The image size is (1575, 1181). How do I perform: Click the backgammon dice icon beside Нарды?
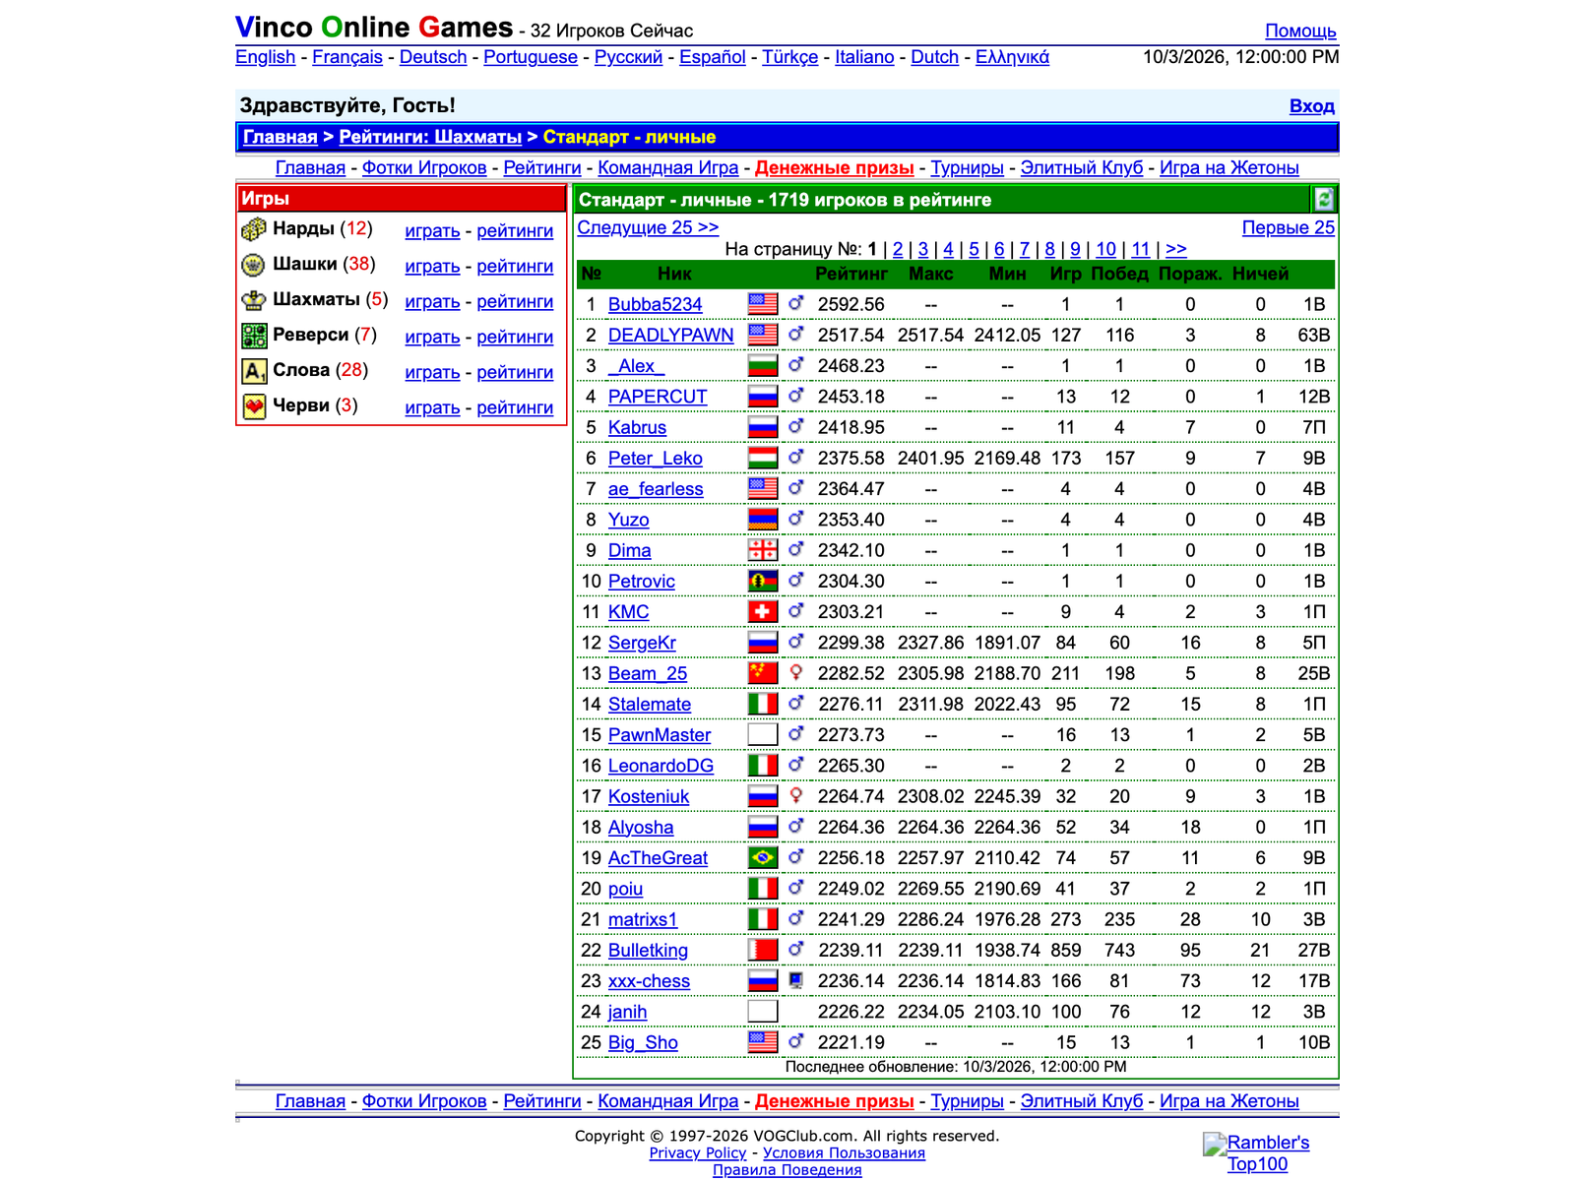pos(254,229)
